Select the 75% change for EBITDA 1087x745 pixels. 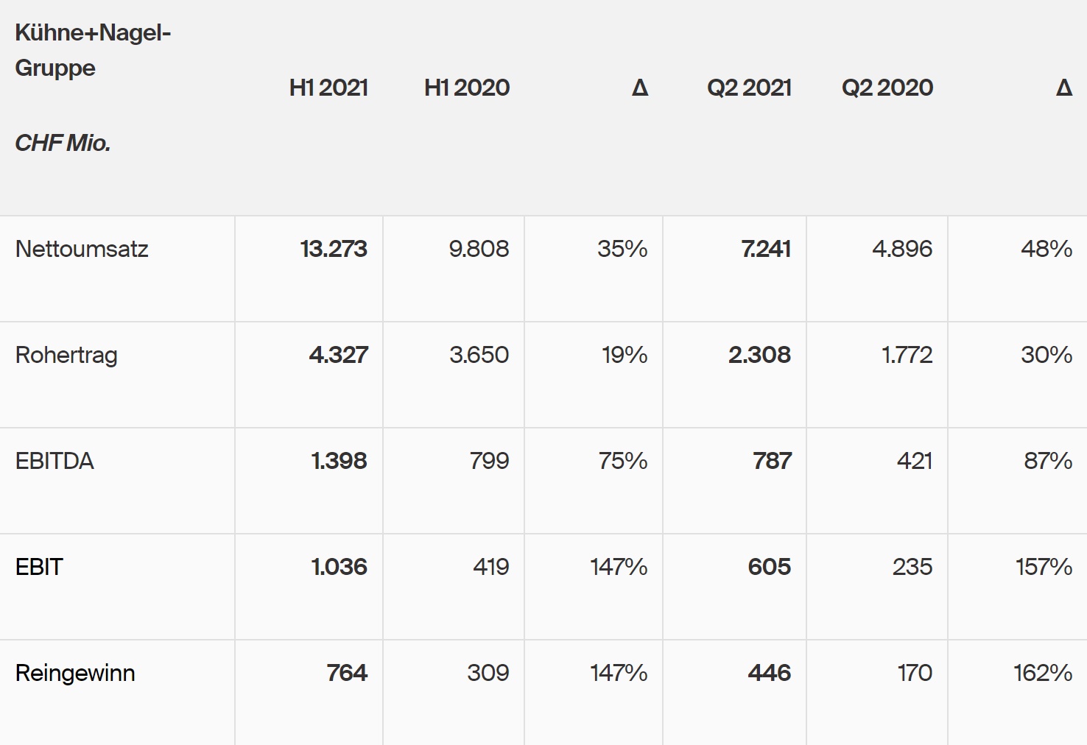coord(623,461)
